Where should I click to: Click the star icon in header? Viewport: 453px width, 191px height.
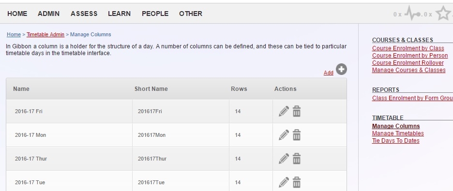tap(443, 13)
